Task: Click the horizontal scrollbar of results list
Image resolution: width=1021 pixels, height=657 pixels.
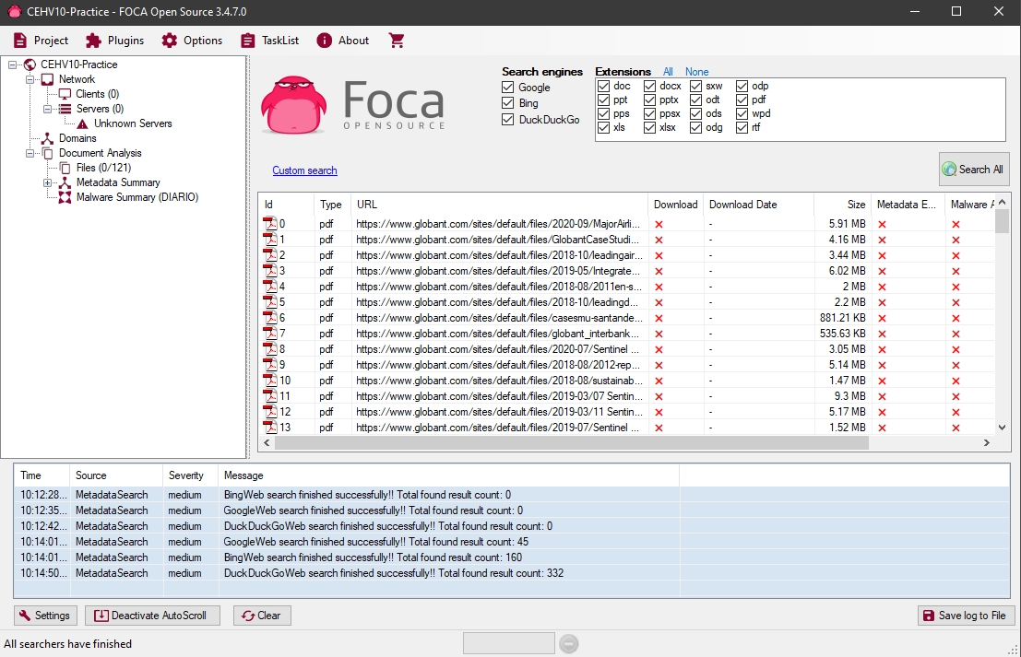Action: pyautogui.click(x=572, y=443)
